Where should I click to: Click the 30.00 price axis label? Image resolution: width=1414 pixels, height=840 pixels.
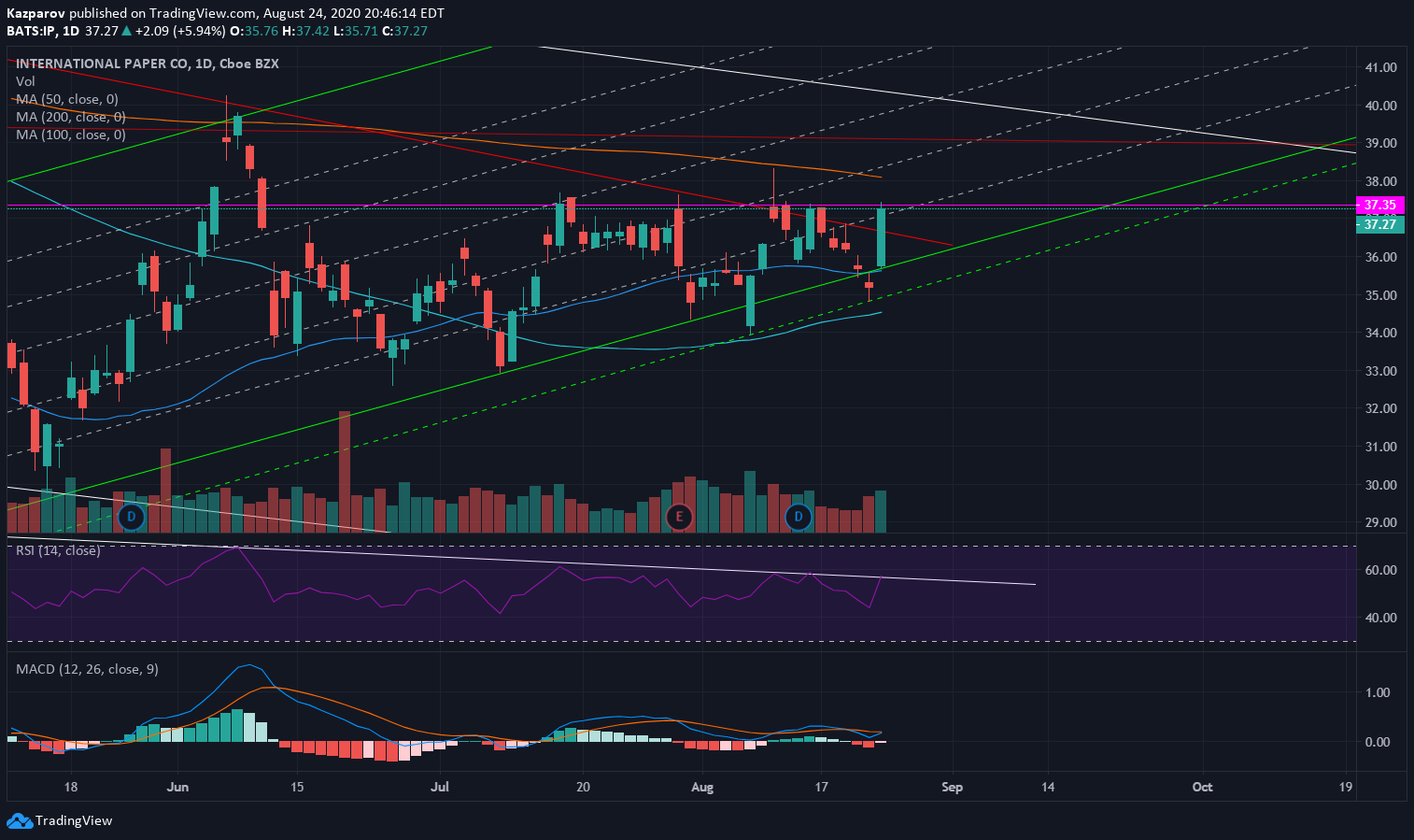pyautogui.click(x=1380, y=485)
